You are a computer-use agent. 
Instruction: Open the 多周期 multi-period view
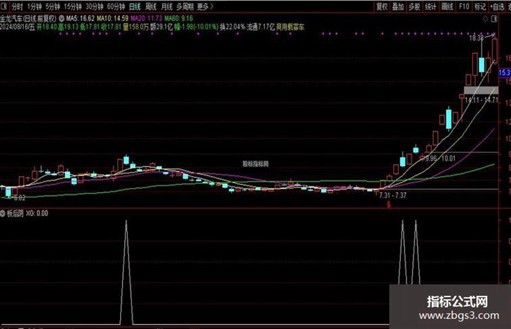click(x=185, y=6)
